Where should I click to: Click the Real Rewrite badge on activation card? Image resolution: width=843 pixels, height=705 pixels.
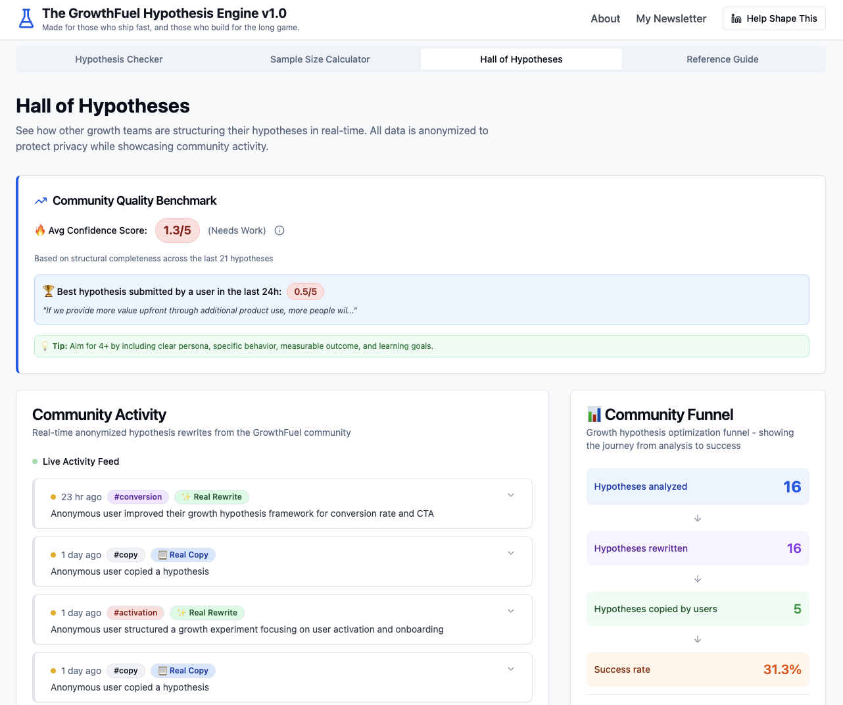[207, 613]
